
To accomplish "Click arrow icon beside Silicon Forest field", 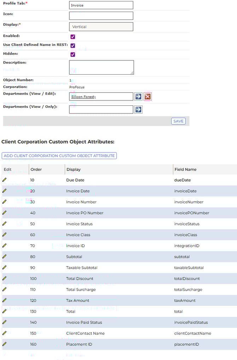I will tap(138, 97).
